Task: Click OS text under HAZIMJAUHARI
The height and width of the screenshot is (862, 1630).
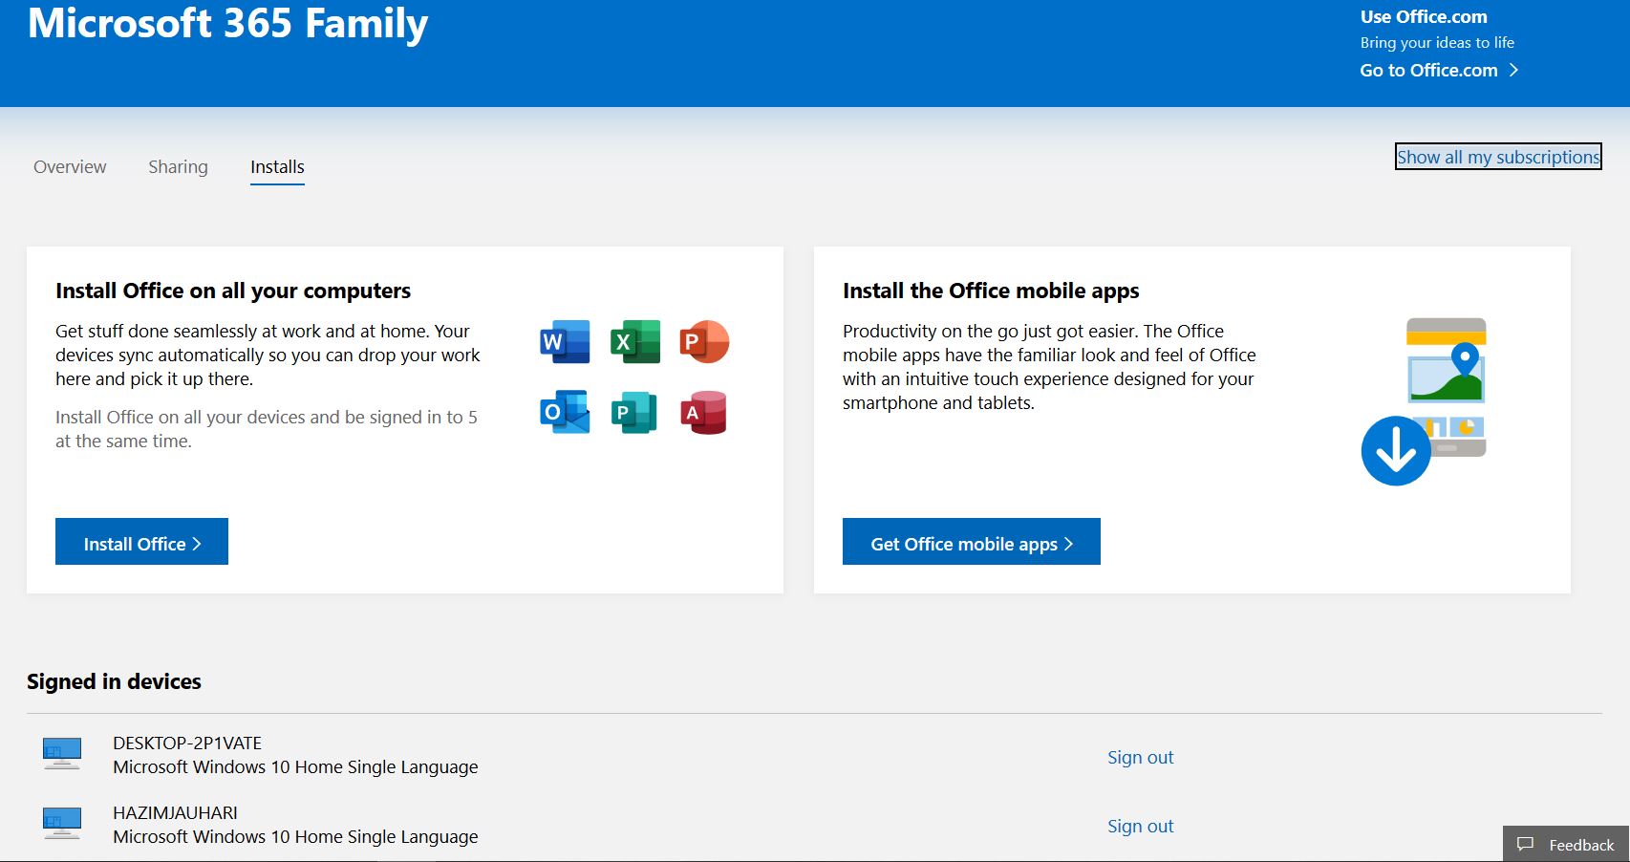Action: [x=295, y=836]
